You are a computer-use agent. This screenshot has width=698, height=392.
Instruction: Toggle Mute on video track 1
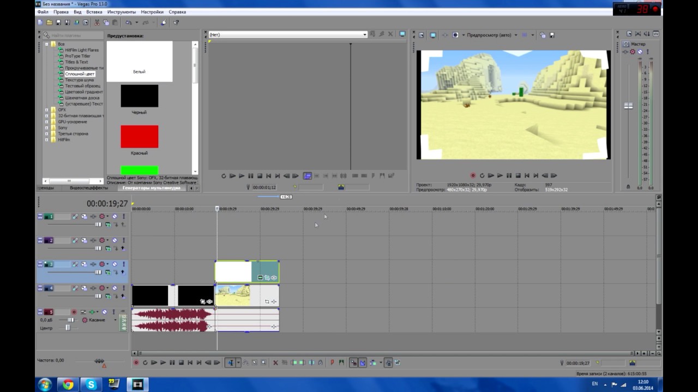pos(115,217)
